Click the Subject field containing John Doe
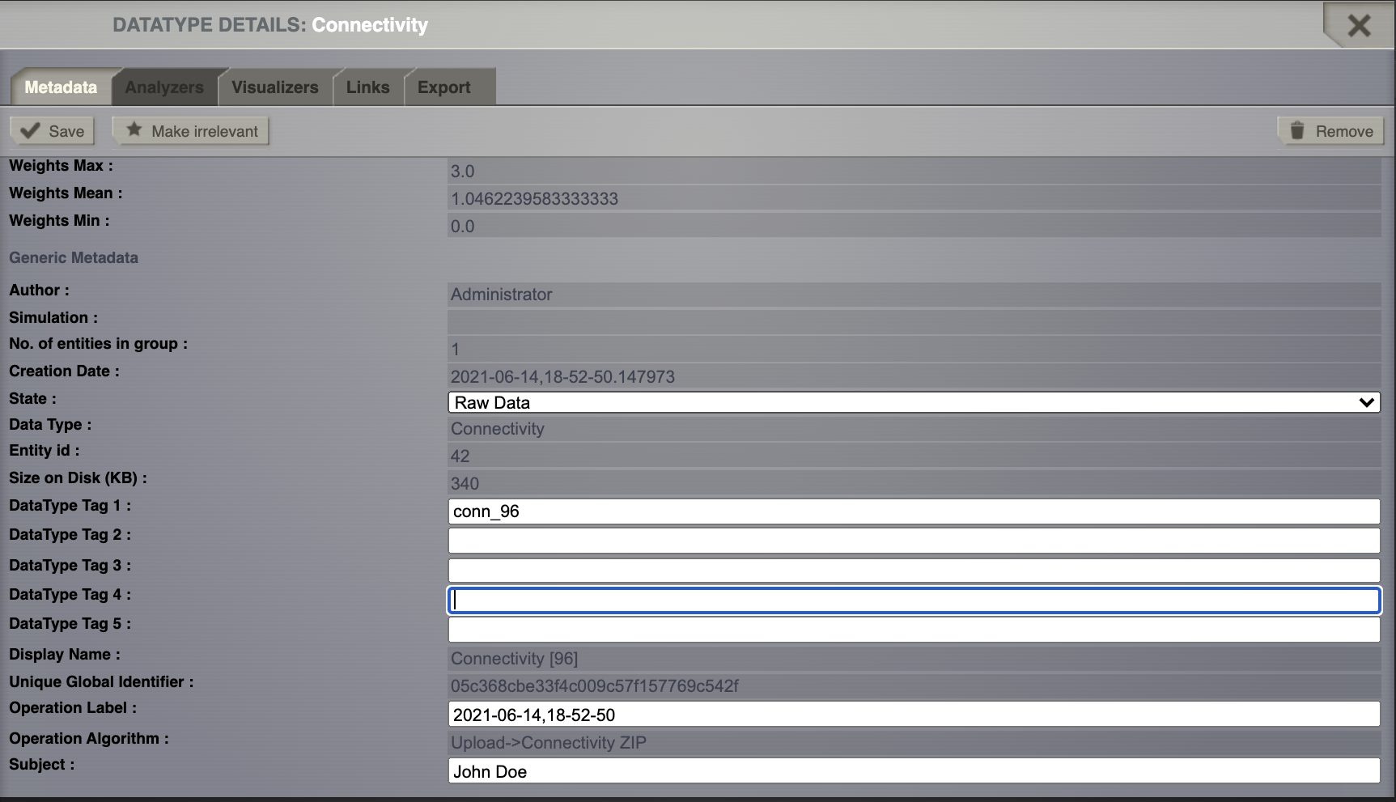Viewport: 1396px width, 802px height. pyautogui.click(x=914, y=771)
